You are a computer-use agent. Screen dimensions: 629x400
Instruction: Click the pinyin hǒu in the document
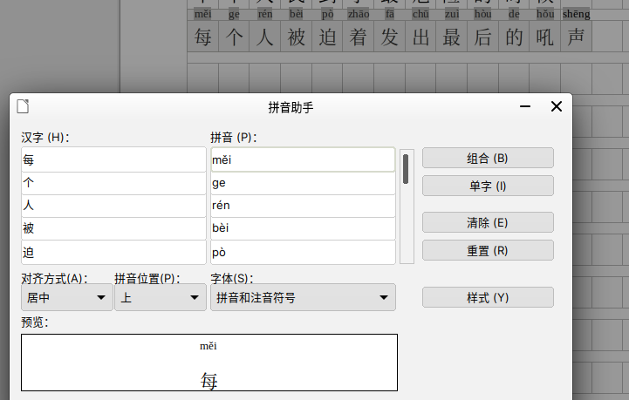545,14
